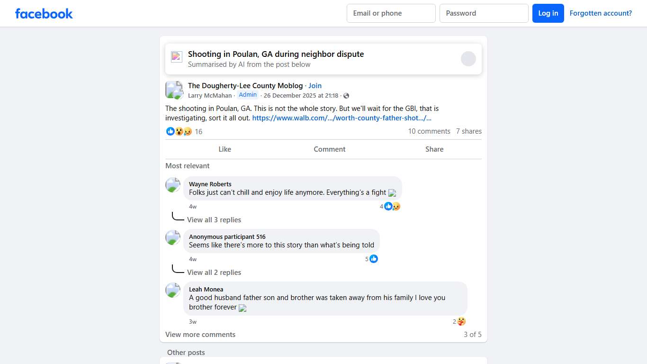Click the Facebook logo
The width and height of the screenshot is (647, 364).
pos(44,13)
